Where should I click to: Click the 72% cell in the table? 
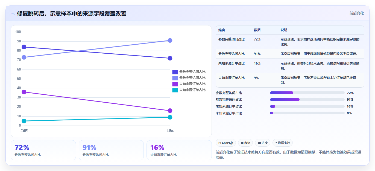[x=257, y=39]
